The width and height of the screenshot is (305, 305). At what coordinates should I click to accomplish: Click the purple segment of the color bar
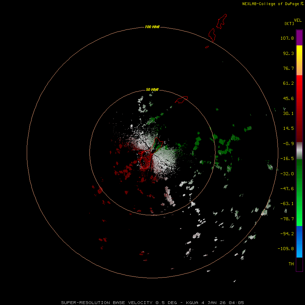(299, 38)
